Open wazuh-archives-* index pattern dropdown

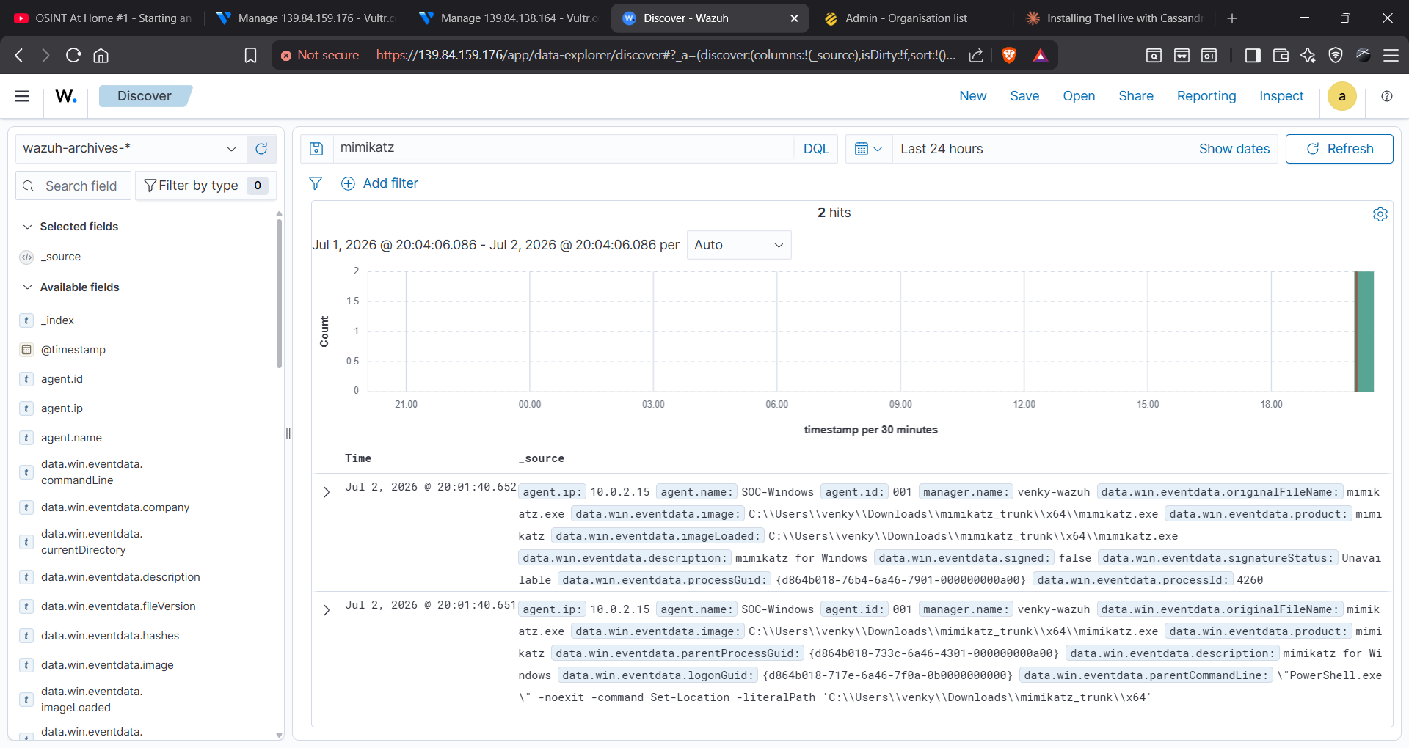[x=131, y=149]
